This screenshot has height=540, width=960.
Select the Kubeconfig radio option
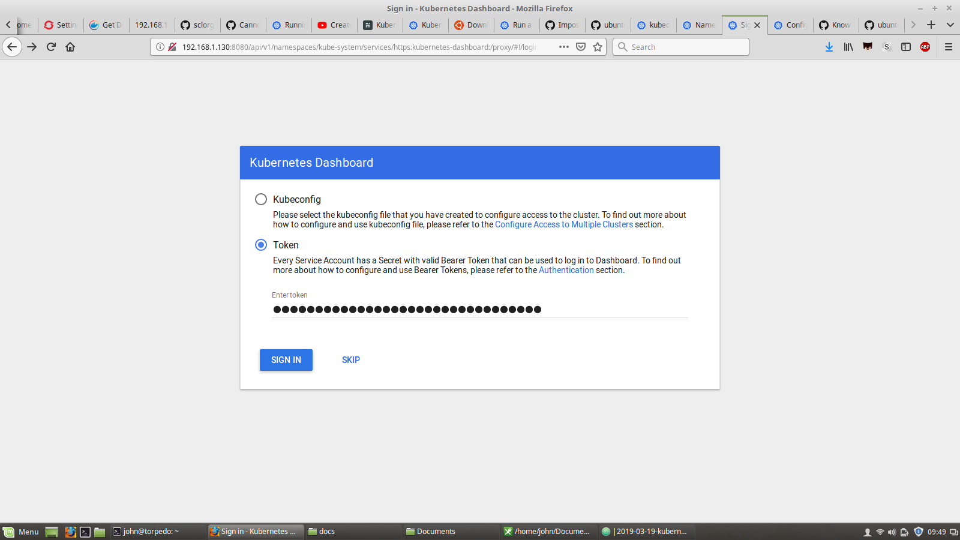tap(261, 199)
